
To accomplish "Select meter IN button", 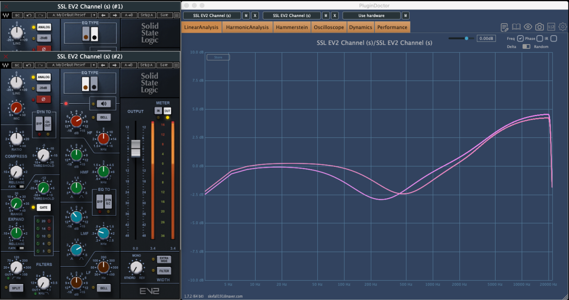I will tap(158, 110).
